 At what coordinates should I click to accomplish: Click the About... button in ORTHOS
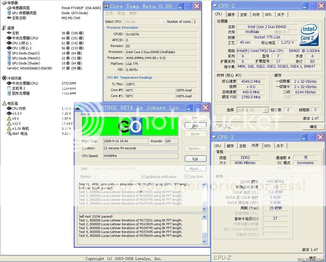click(x=195, y=169)
